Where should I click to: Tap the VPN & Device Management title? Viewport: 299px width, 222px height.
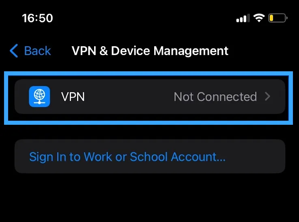pos(150,51)
